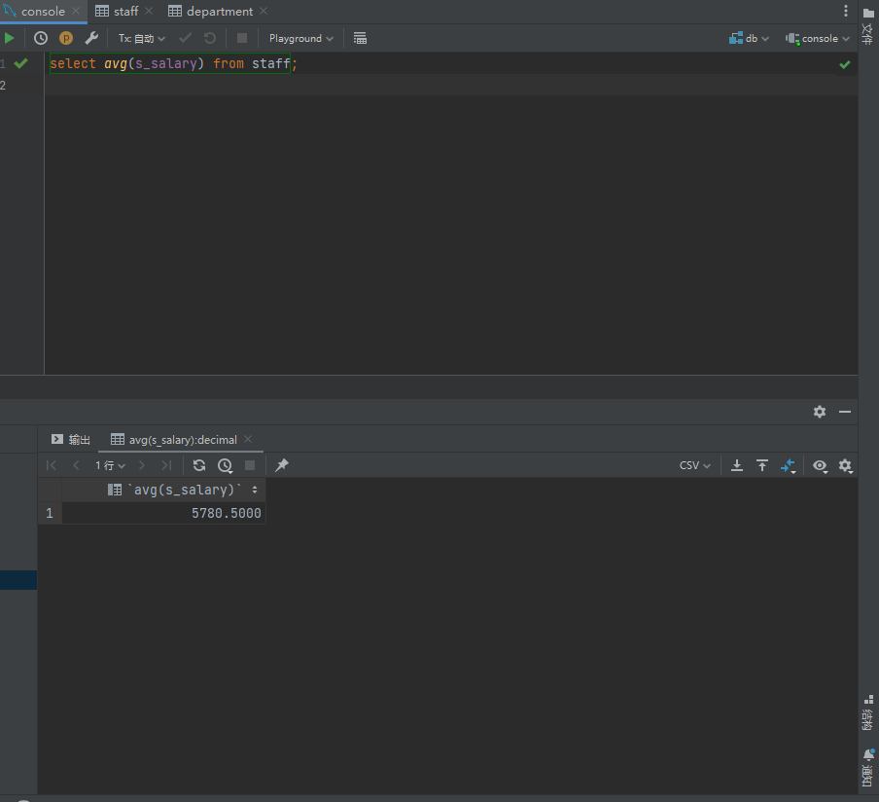Click the orange P parameters icon
This screenshot has width=879, height=802.
[66, 38]
